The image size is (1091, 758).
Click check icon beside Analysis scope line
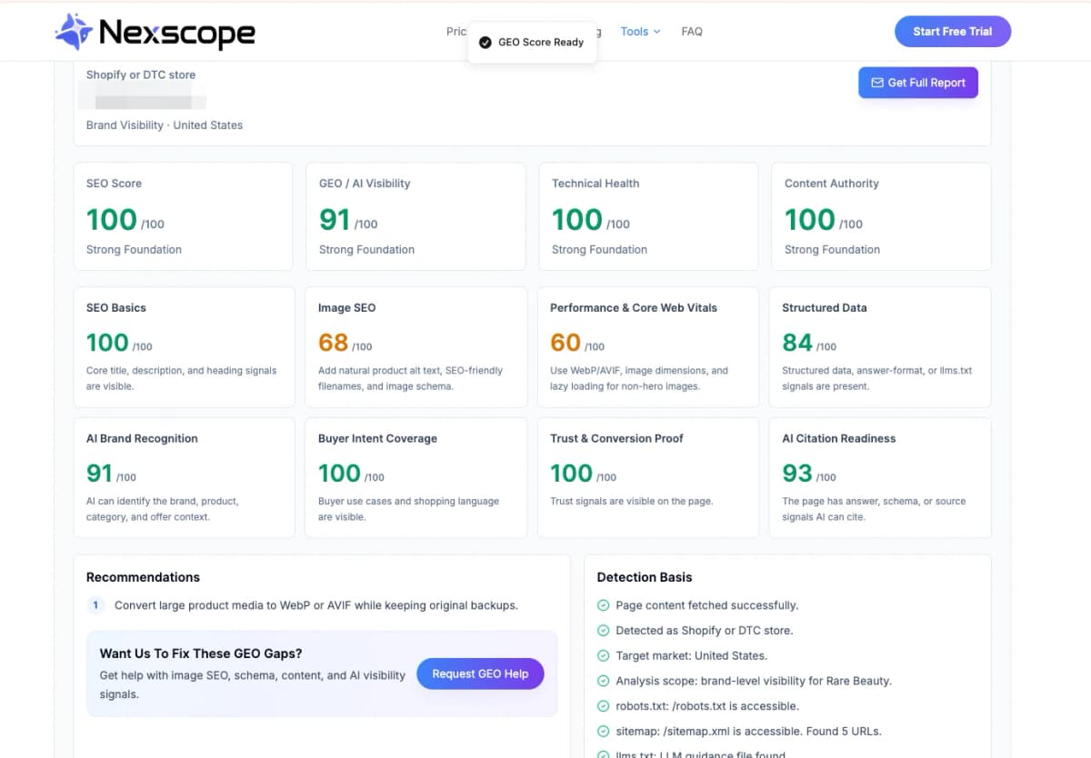click(603, 681)
